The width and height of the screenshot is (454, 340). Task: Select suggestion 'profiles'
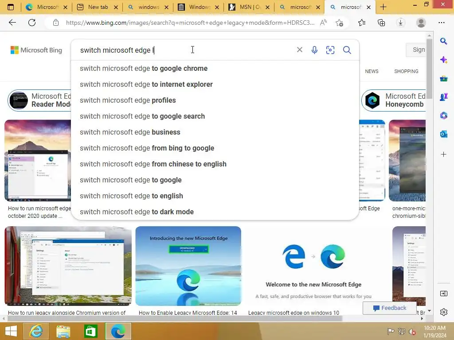[215, 100]
